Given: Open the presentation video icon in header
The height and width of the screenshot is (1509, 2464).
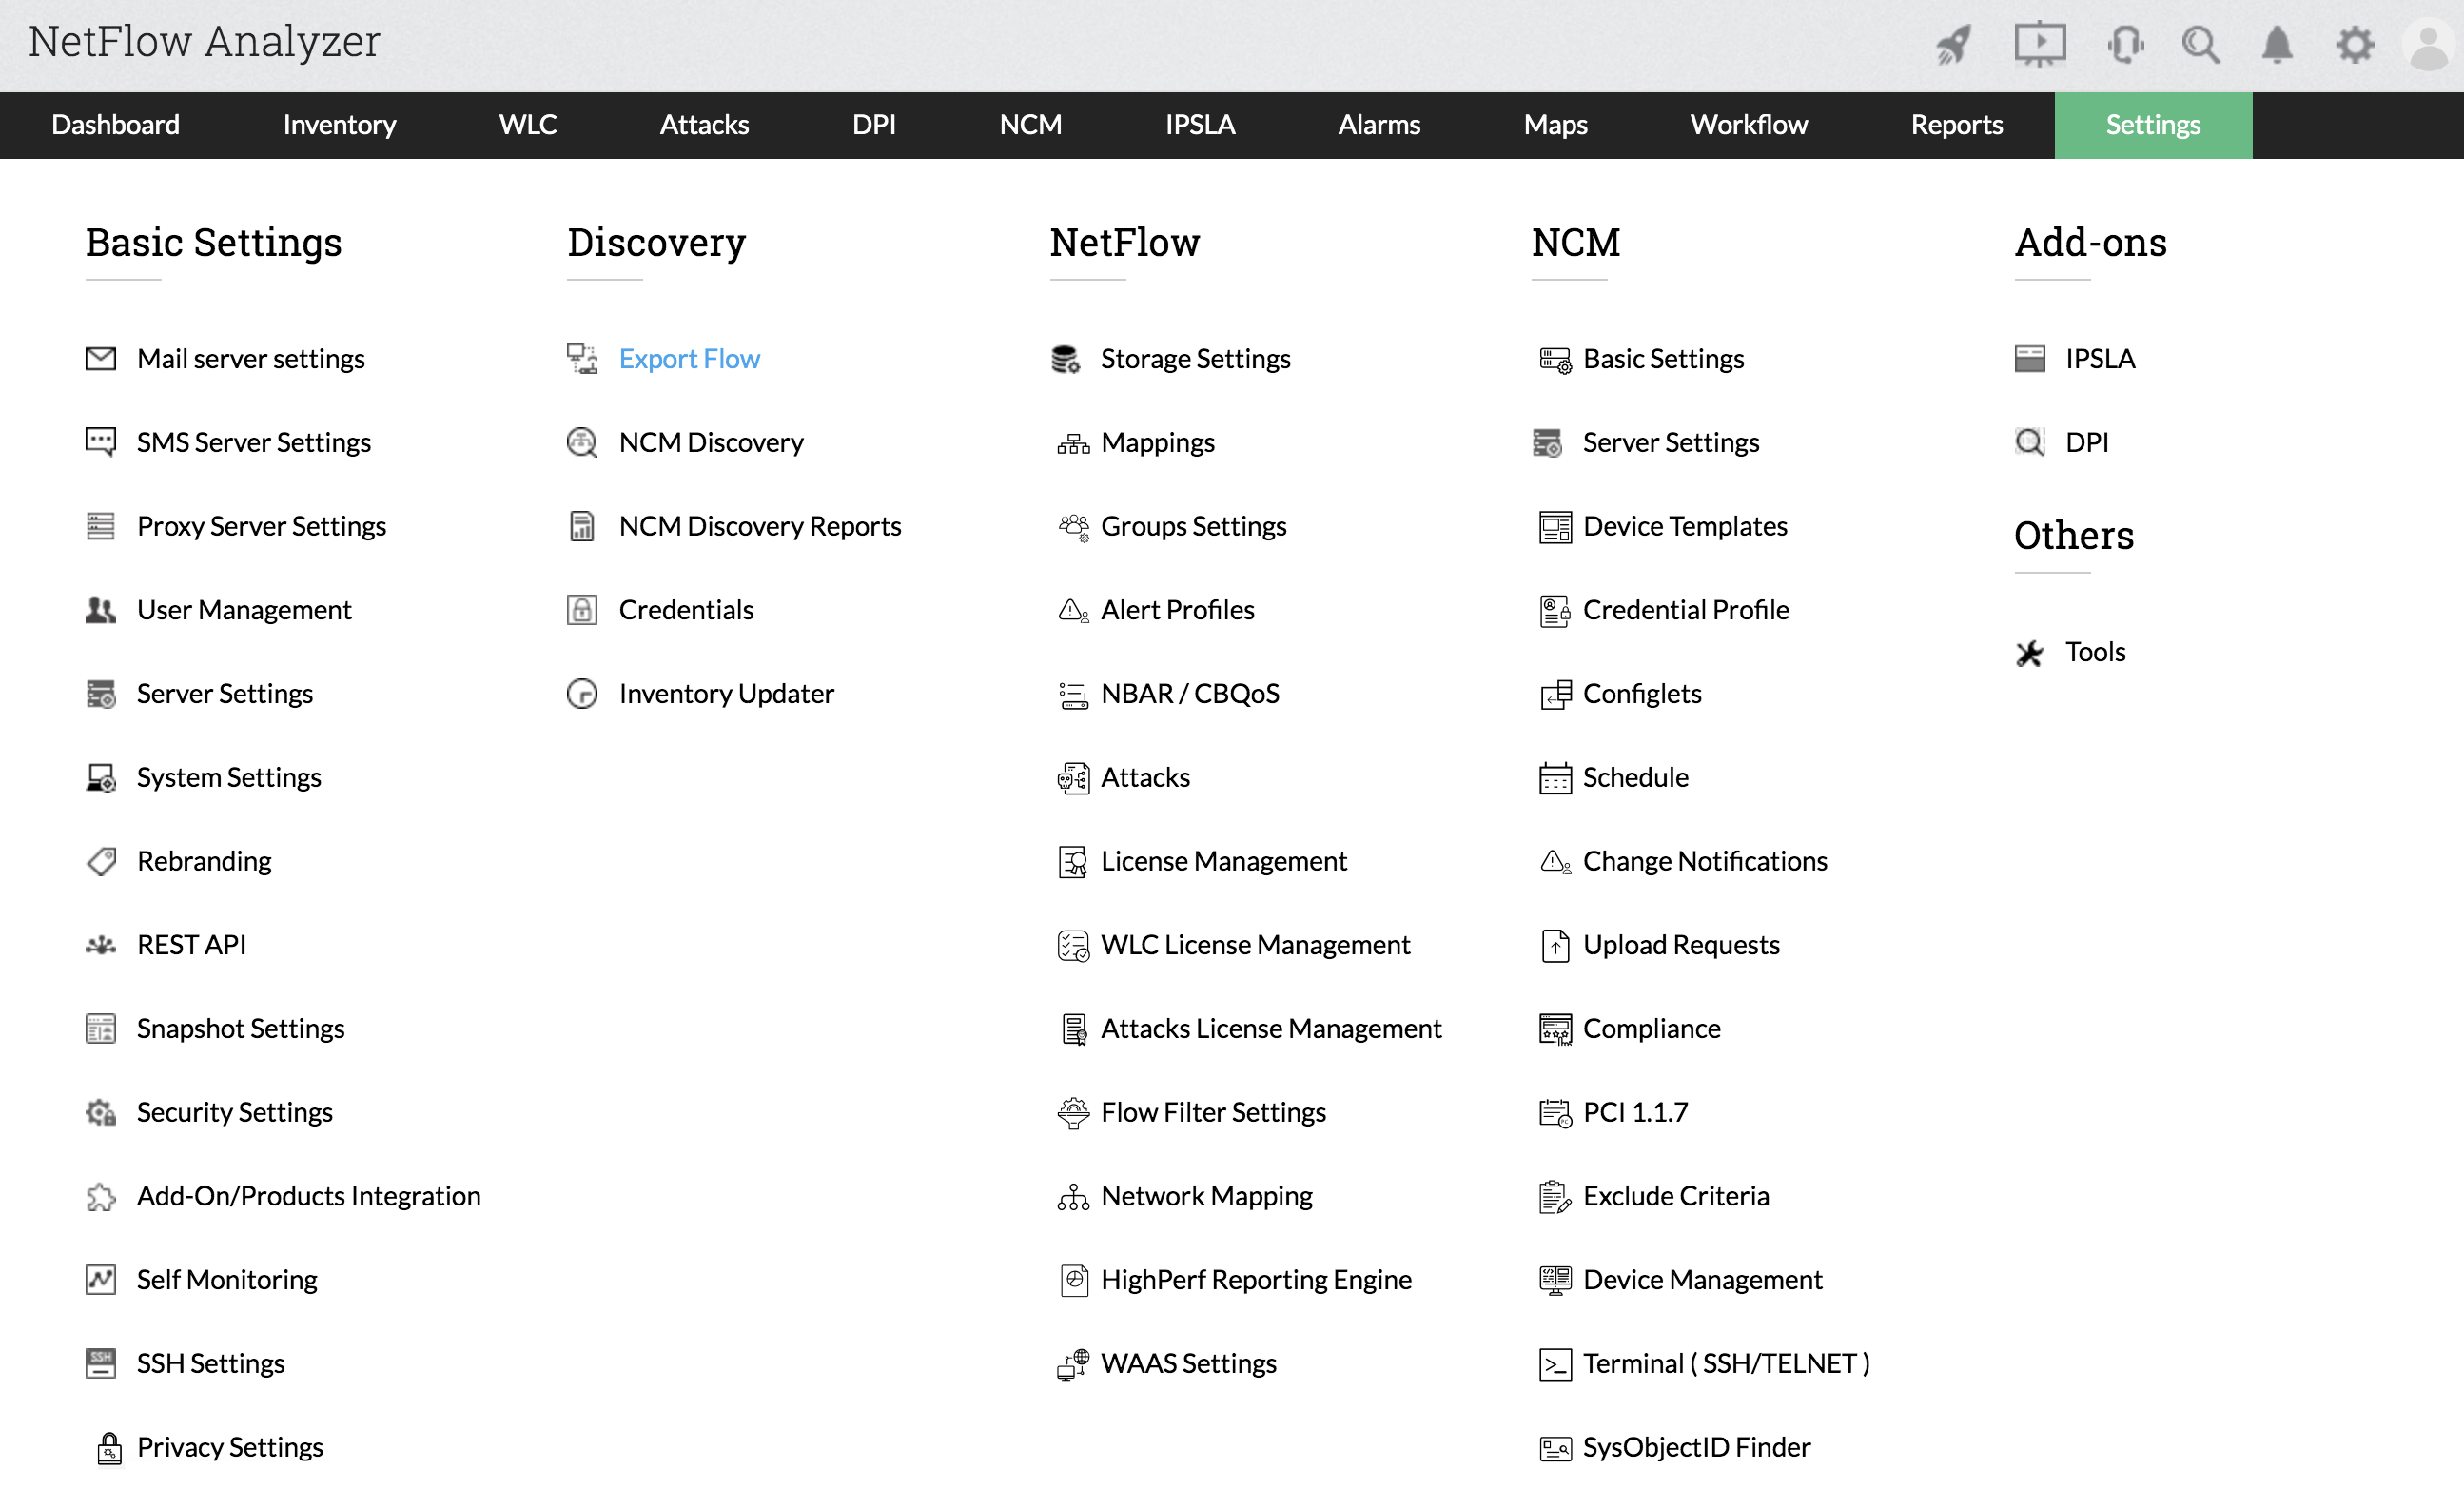Looking at the screenshot, I should coord(2039,44).
